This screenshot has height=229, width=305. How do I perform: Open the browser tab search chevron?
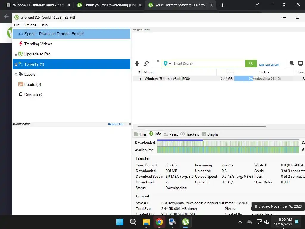pyautogui.click(x=257, y=4)
